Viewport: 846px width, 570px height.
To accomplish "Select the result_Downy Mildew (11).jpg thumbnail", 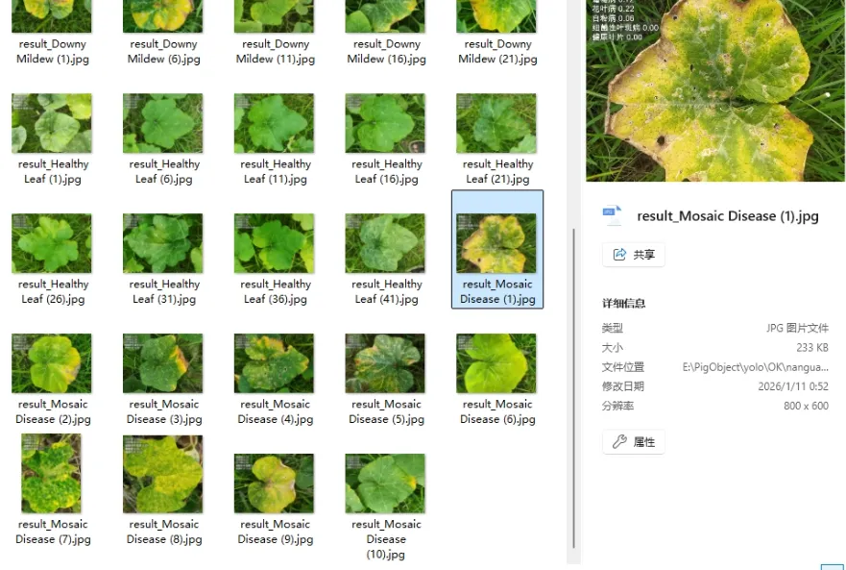I will [274, 16].
